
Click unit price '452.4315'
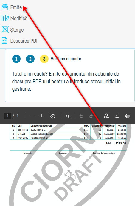click(110, 138)
